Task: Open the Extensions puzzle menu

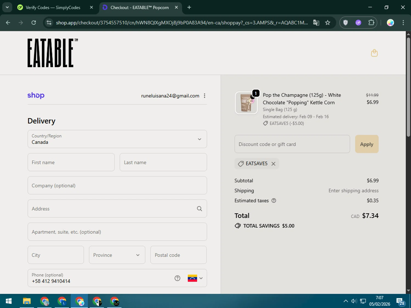Action: pos(371,22)
